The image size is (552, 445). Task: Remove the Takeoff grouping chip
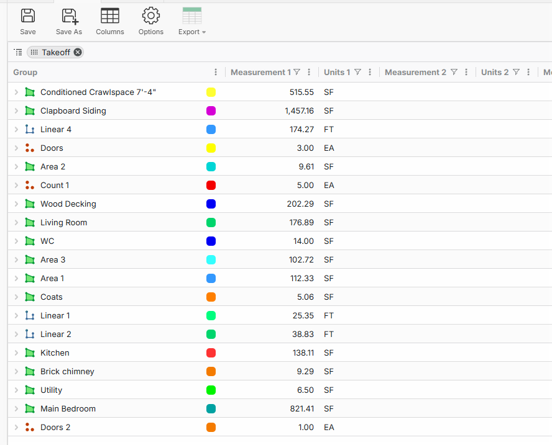point(78,52)
